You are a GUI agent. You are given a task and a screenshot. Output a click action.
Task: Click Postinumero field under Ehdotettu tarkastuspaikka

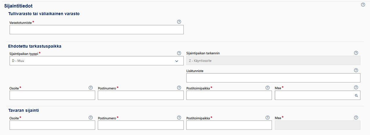(x=140, y=95)
